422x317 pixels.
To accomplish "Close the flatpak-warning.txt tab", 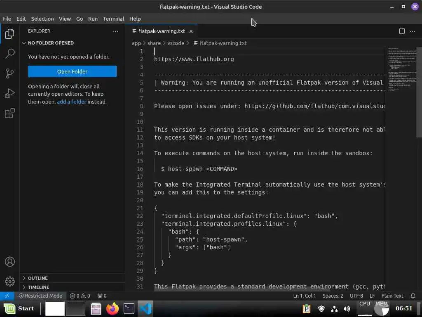I will point(191,31).
